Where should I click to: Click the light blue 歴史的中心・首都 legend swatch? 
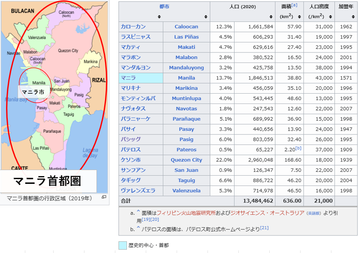pyautogui.click(x=123, y=245)
